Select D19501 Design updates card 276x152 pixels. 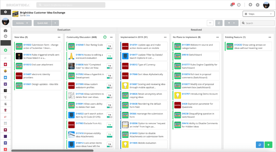coord(38,86)
